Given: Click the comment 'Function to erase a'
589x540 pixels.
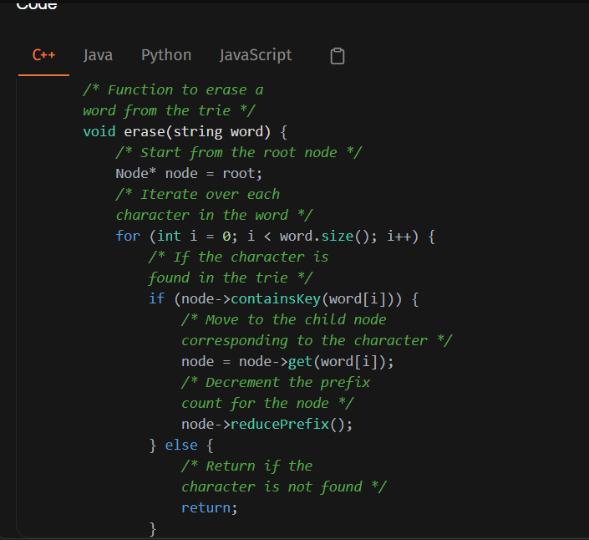Looking at the screenshot, I should (x=173, y=90).
